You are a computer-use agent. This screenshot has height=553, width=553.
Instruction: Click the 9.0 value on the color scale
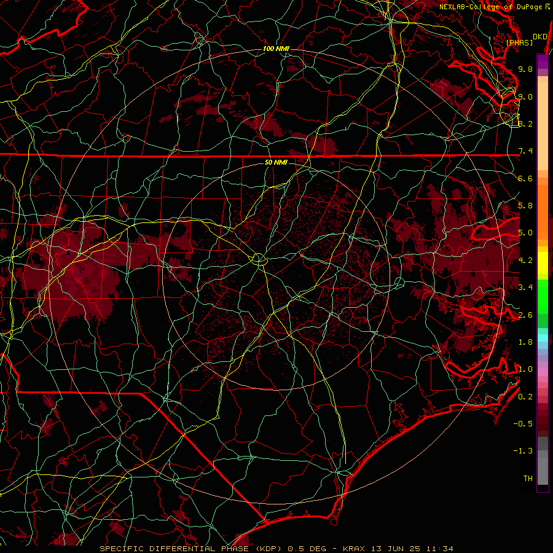pos(525,96)
